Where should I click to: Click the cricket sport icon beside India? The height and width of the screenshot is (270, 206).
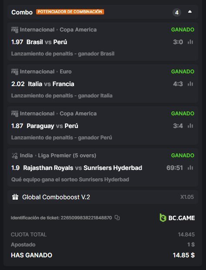click(15, 156)
